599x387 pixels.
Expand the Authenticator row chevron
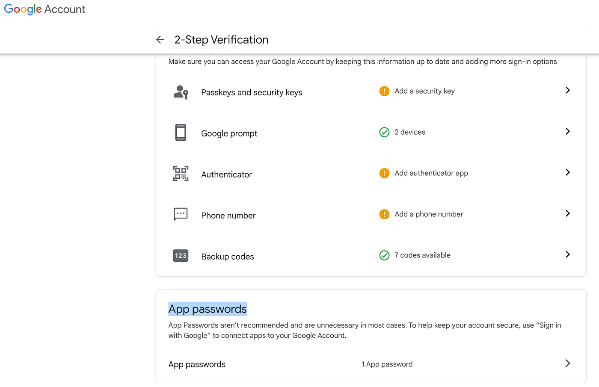tap(567, 172)
